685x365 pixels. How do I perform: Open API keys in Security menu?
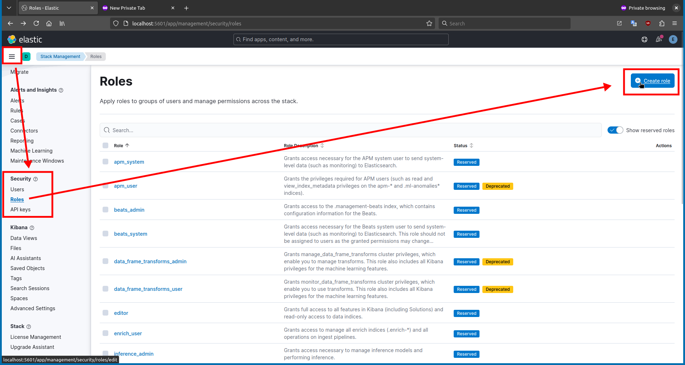20,210
